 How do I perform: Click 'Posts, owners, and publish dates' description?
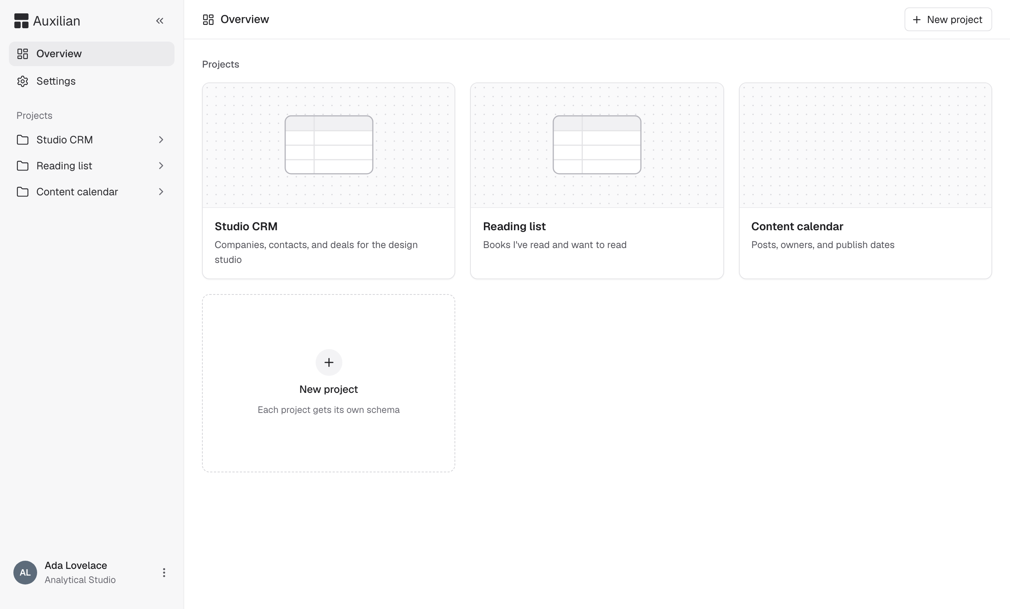823,245
